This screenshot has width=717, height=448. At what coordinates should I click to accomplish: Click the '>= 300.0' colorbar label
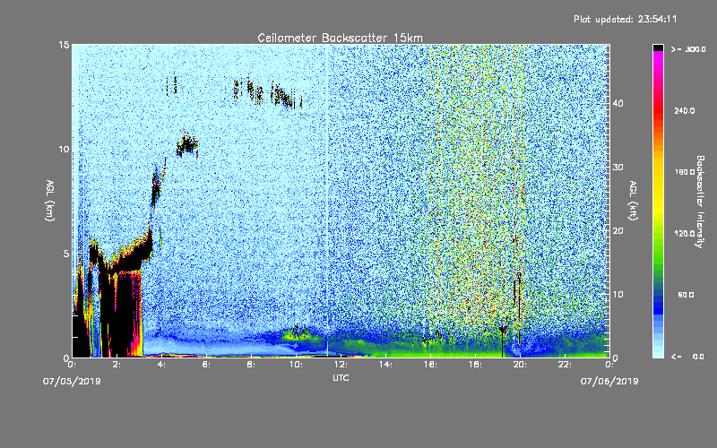[688, 49]
